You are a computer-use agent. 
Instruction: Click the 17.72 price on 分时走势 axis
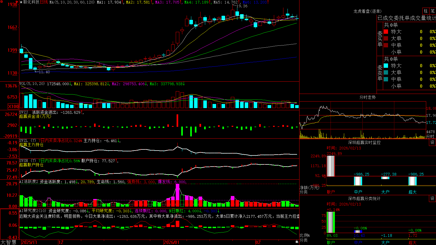point(431,122)
